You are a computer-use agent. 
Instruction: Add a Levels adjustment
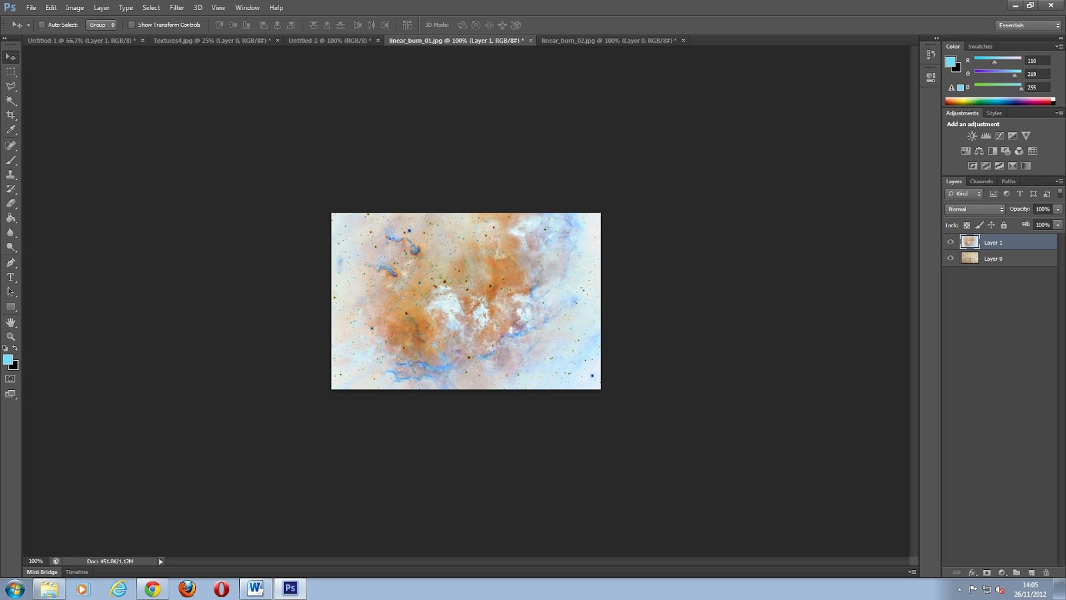[985, 136]
